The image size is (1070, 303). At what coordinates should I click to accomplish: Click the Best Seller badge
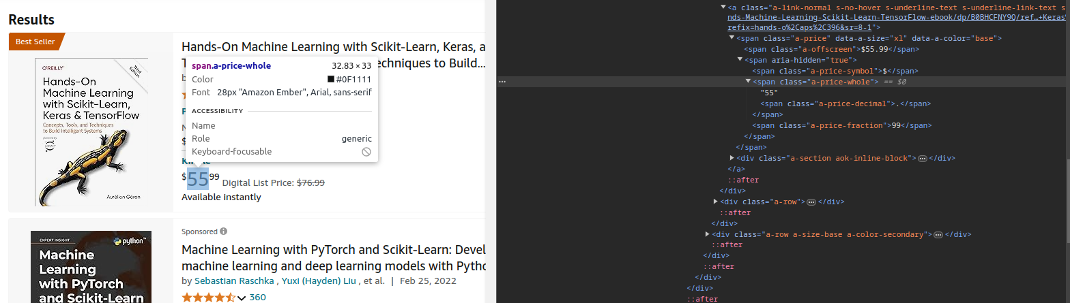pos(35,42)
